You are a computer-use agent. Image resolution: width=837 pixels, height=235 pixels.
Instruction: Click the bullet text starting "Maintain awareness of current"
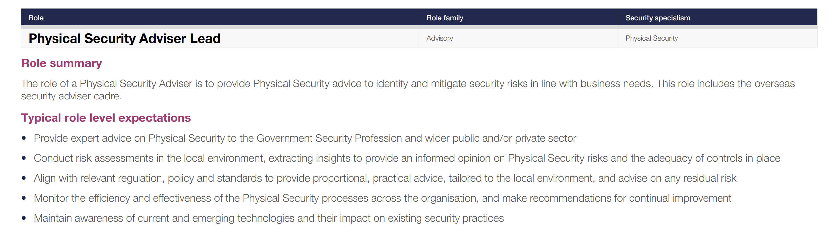coord(268,218)
